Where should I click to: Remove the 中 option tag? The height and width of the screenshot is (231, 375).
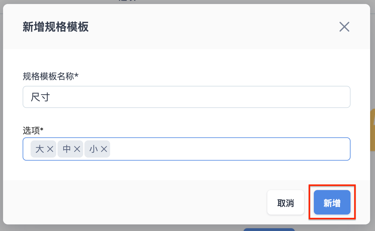[x=77, y=149]
